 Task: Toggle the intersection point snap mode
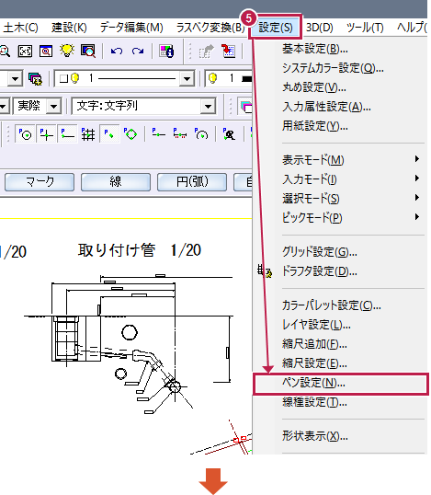coord(46,134)
